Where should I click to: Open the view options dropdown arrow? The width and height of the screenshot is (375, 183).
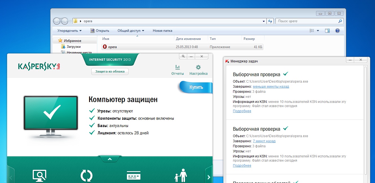coord(318,31)
